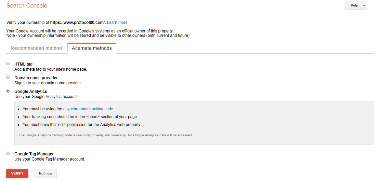Viewport: 379px width, 181px height.
Task: Select the HTML tag radio button
Action: (x=8, y=64)
